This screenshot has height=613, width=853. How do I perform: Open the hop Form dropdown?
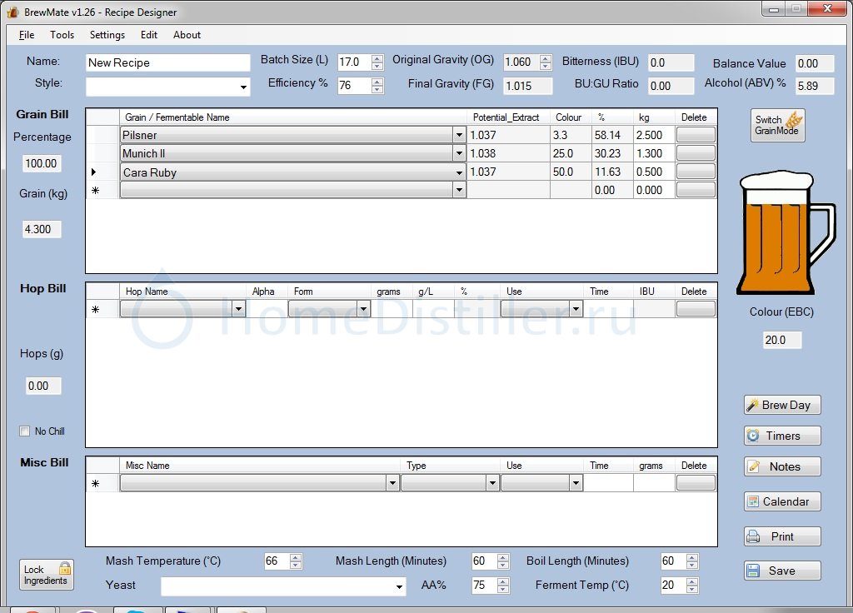click(x=363, y=310)
